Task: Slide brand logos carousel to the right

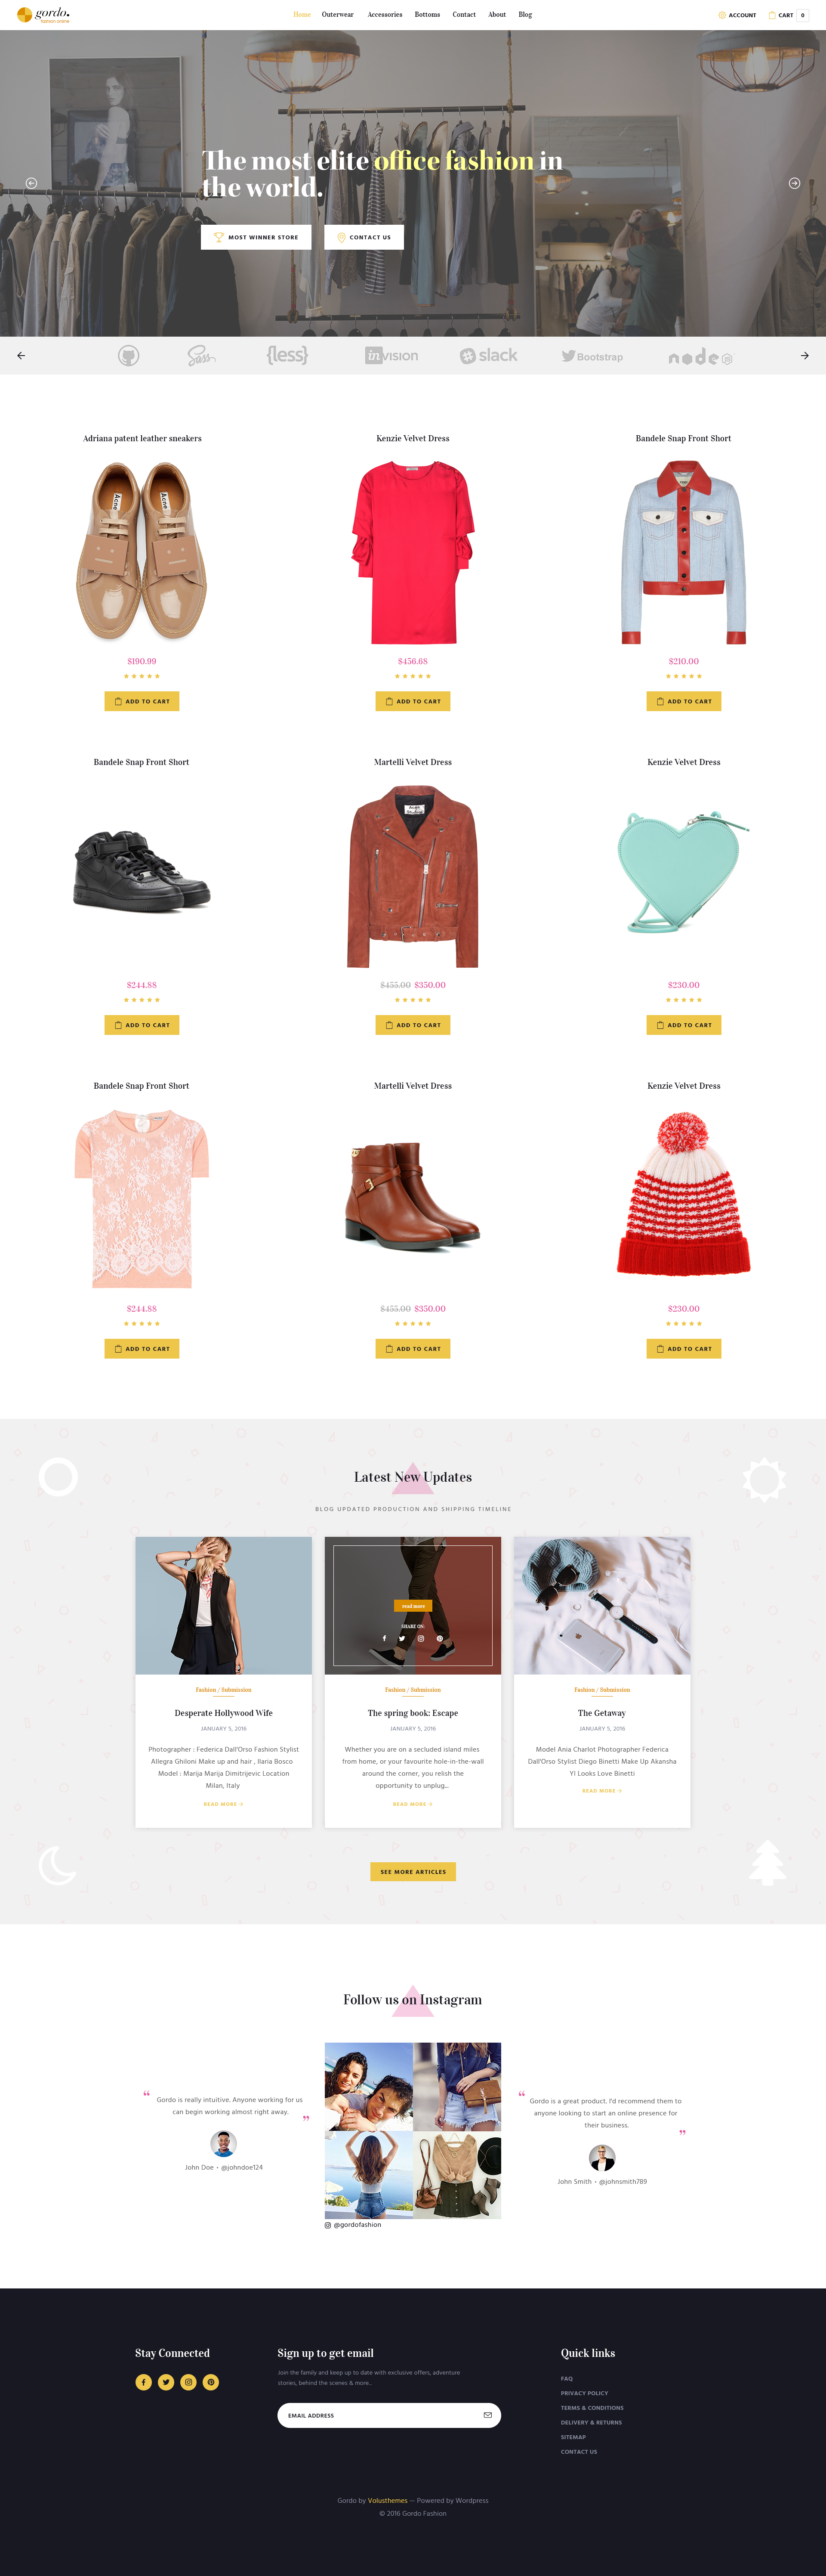Action: click(x=804, y=355)
